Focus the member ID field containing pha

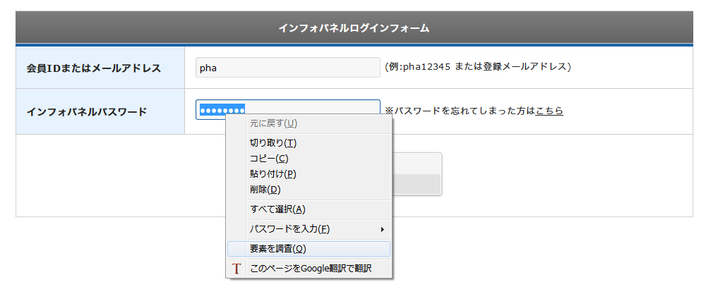[x=288, y=68]
